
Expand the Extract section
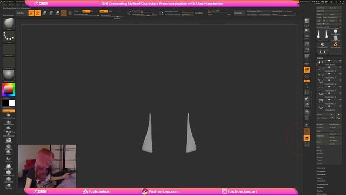(x=320, y=164)
